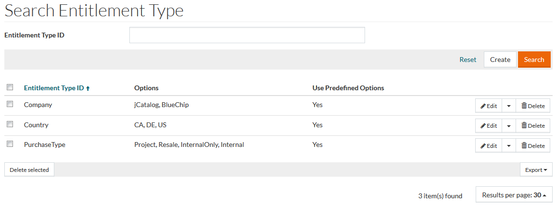Click the sort arrow beside Entitlement Type ID
The image size is (556, 205).
coord(88,88)
